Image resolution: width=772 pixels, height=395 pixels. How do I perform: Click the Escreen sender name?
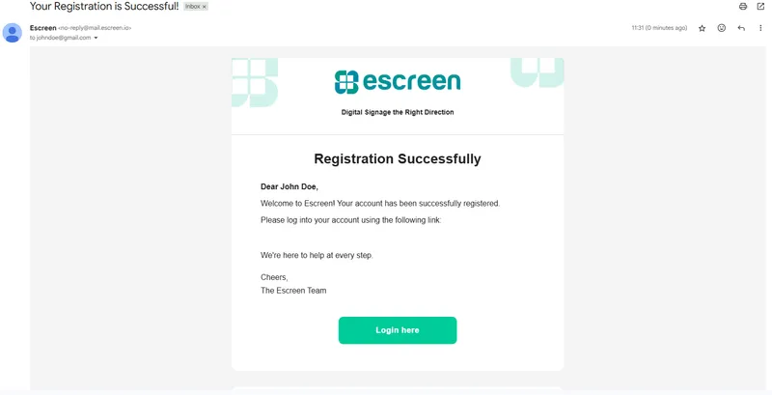[x=42, y=28]
